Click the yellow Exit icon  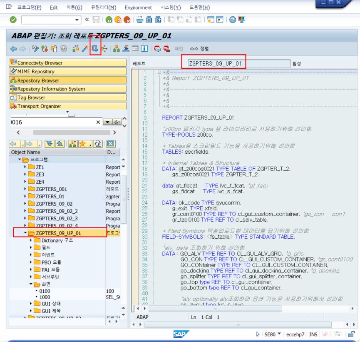click(x=118, y=20)
